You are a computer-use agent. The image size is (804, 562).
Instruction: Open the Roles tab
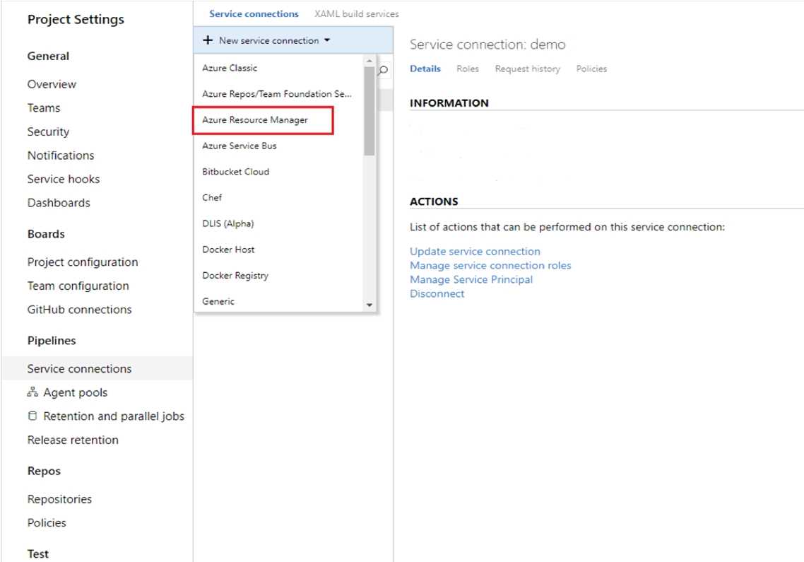click(x=467, y=69)
